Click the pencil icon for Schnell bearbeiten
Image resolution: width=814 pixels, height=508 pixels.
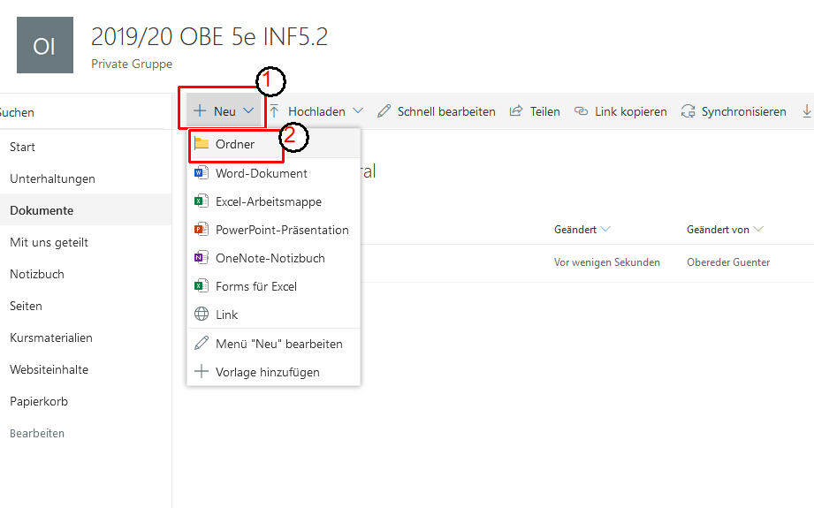point(384,111)
